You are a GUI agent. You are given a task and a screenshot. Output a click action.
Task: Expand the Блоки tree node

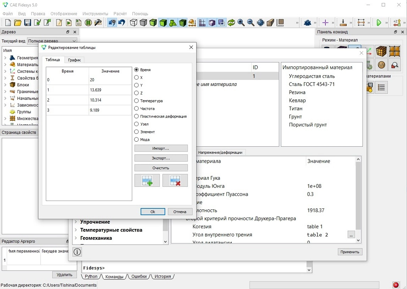coord(5,84)
